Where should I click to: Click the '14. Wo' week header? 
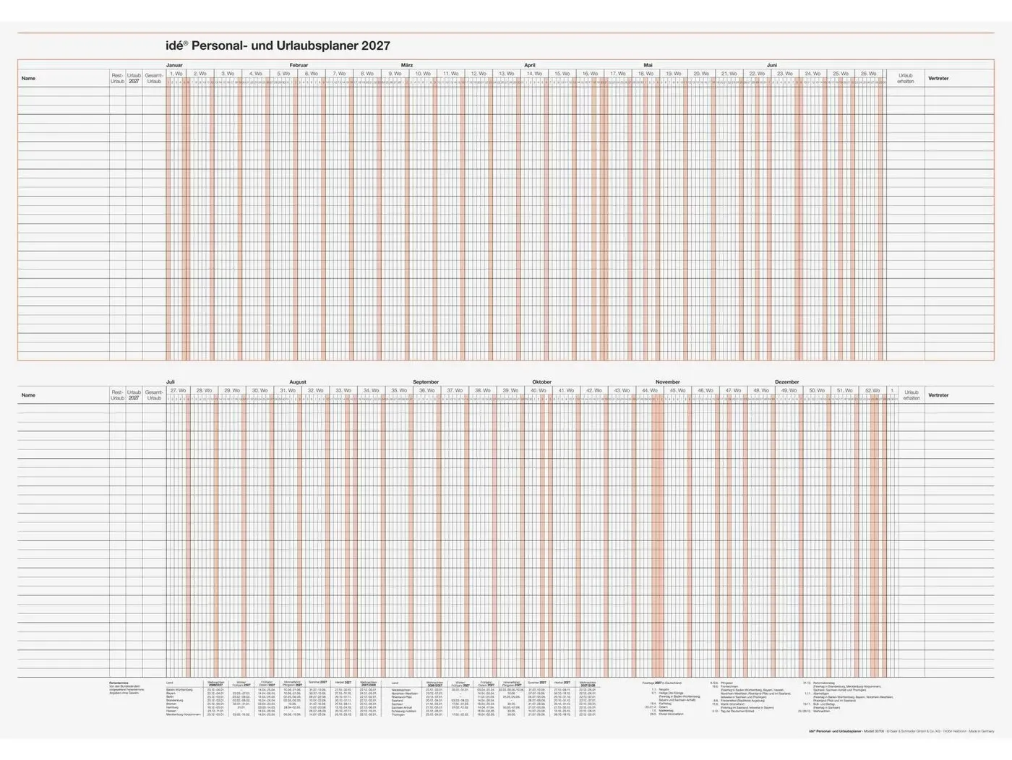tap(534, 73)
